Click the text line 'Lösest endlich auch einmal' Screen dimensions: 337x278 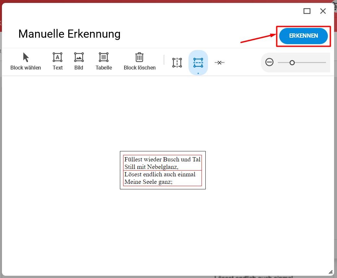pyautogui.click(x=160, y=174)
